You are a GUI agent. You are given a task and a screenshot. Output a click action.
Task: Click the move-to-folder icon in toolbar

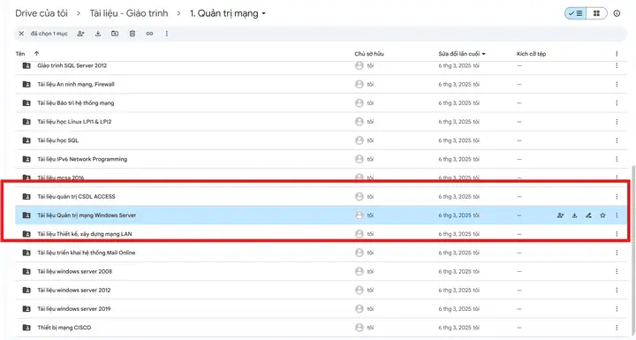point(115,34)
